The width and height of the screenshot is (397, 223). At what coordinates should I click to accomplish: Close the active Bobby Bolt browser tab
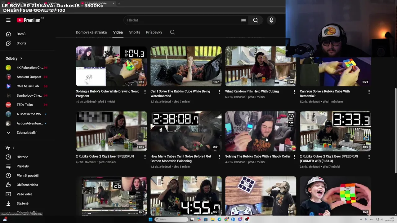pyautogui.click(x=113, y=3)
